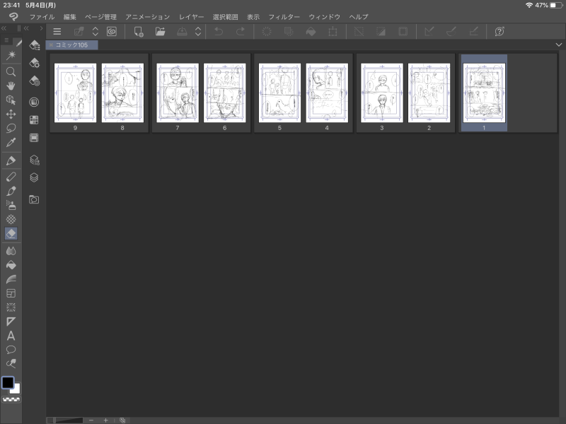Select the Eyedropper tool
Image resolution: width=566 pixels, height=424 pixels.
pyautogui.click(x=11, y=143)
